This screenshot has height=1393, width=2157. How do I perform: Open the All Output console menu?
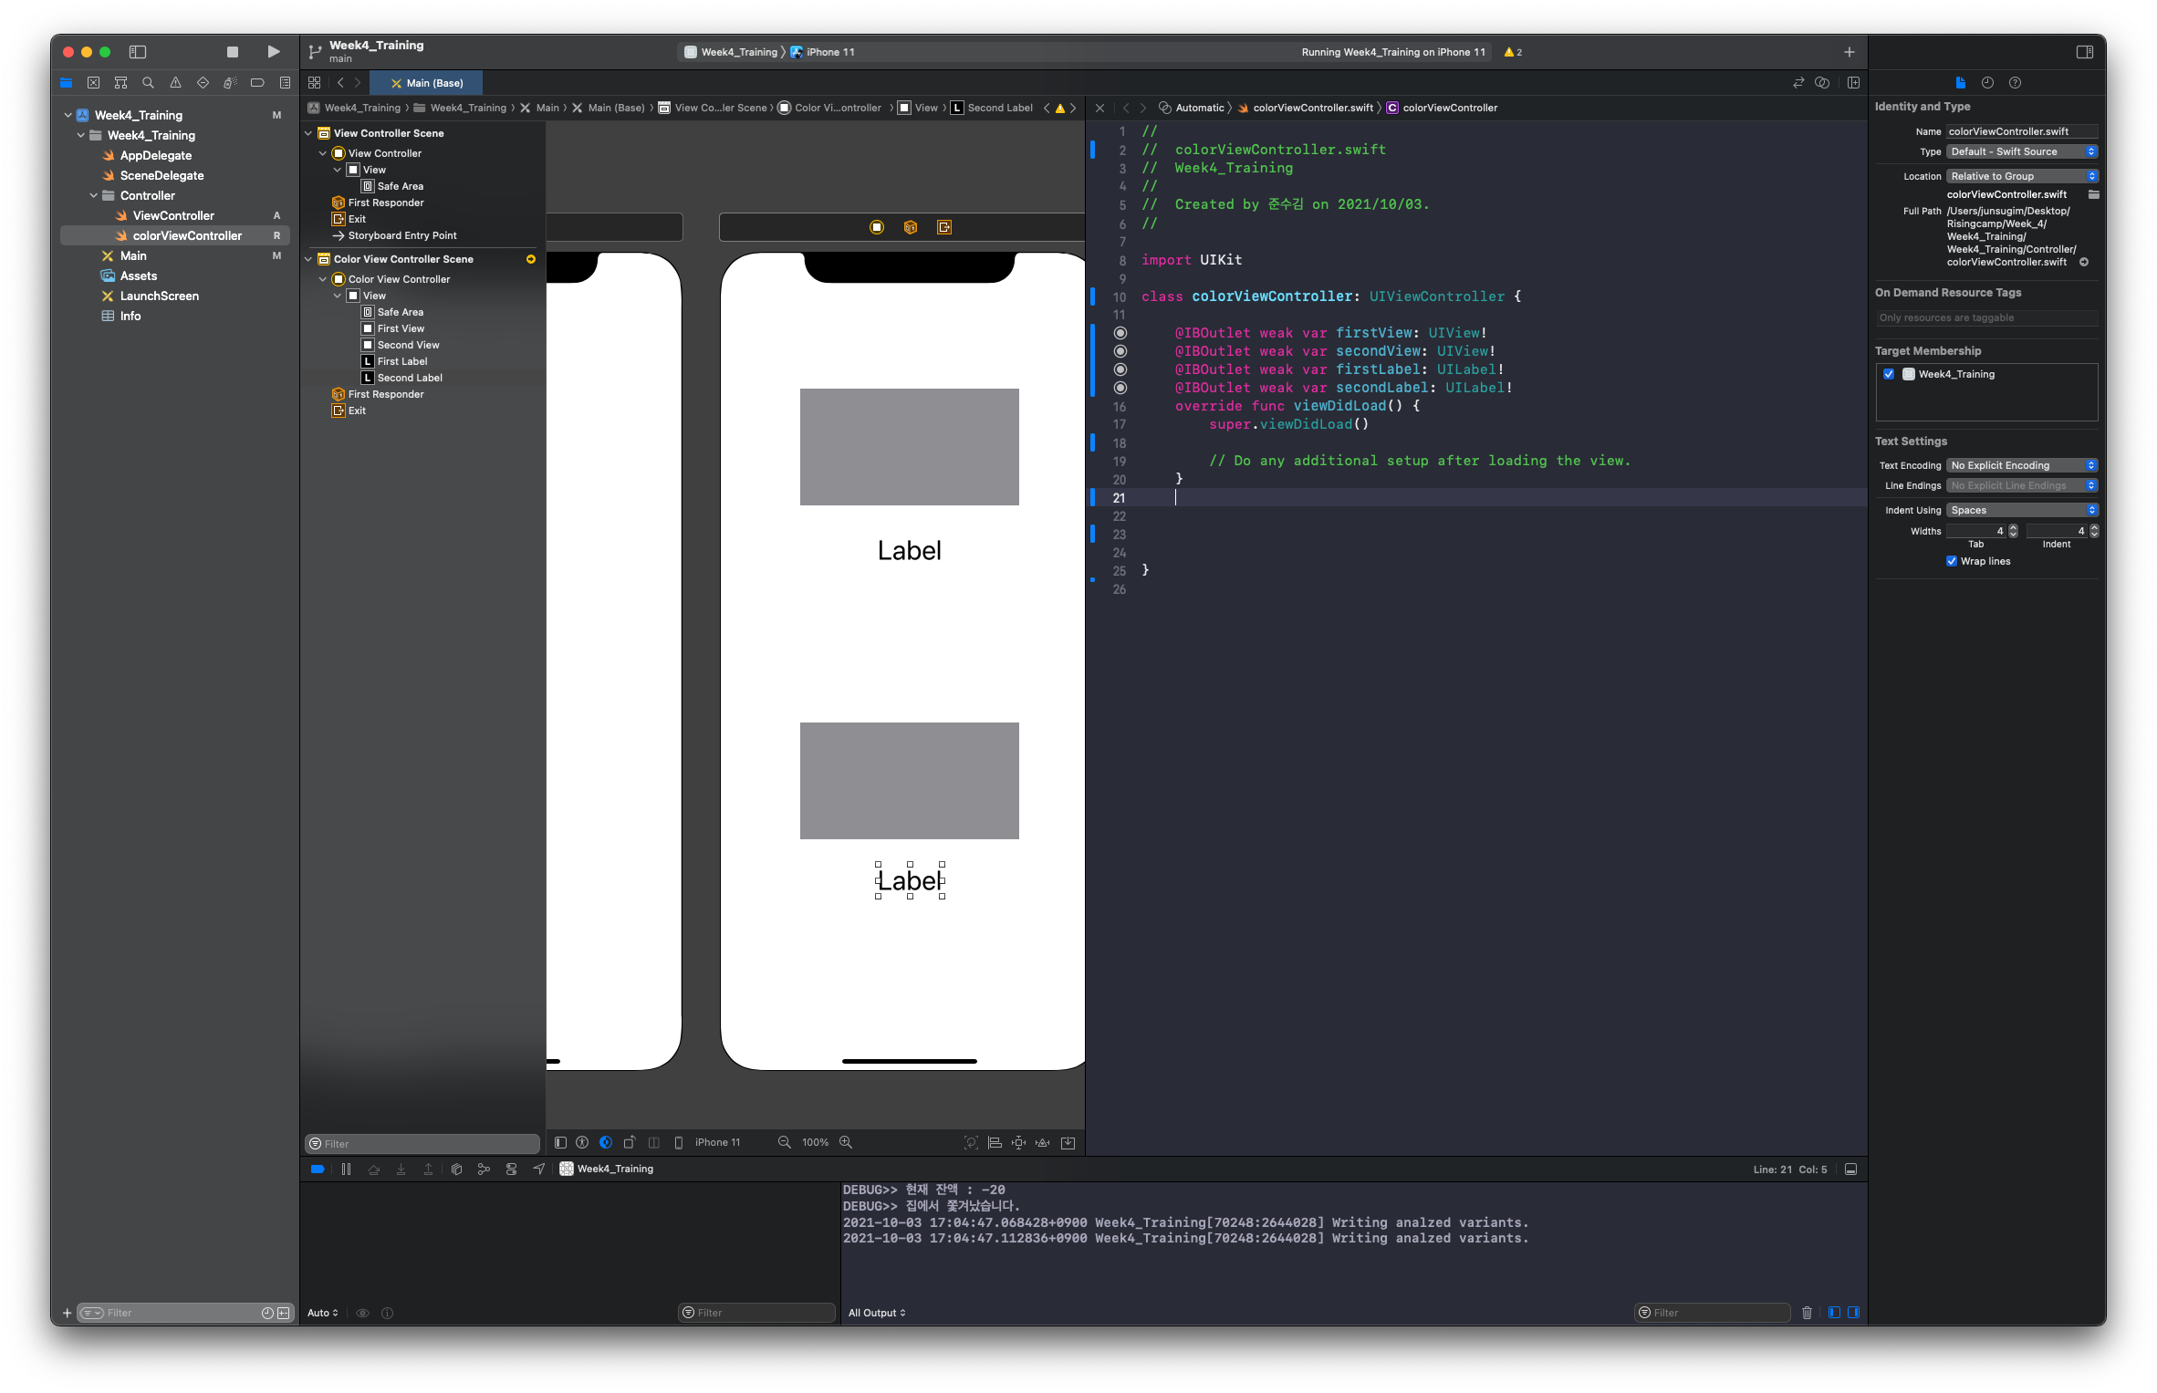click(x=877, y=1313)
